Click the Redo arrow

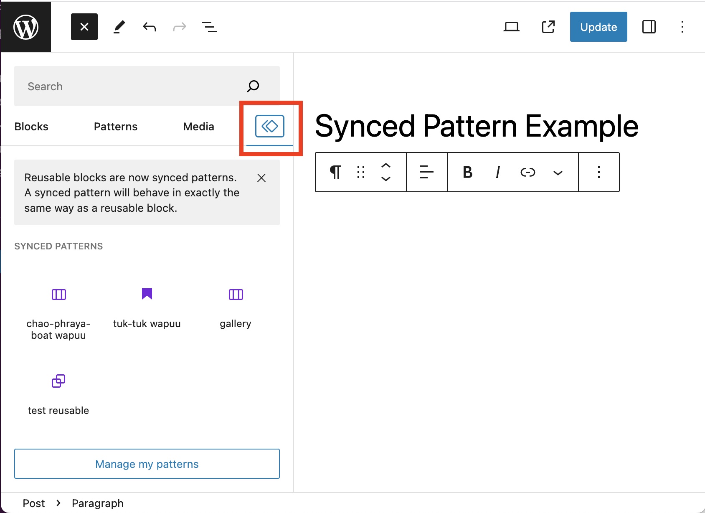coord(179,26)
